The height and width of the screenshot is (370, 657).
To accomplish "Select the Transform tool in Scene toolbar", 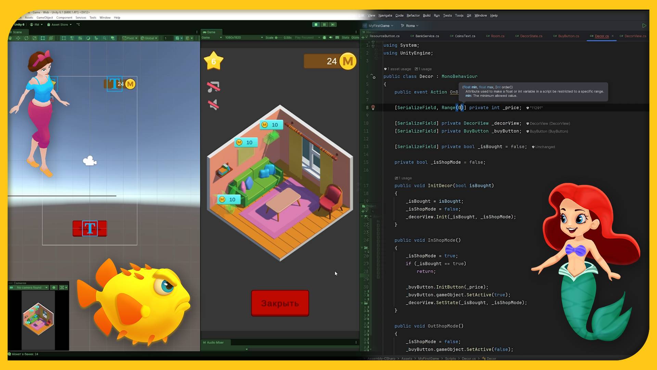I will click(x=51, y=38).
